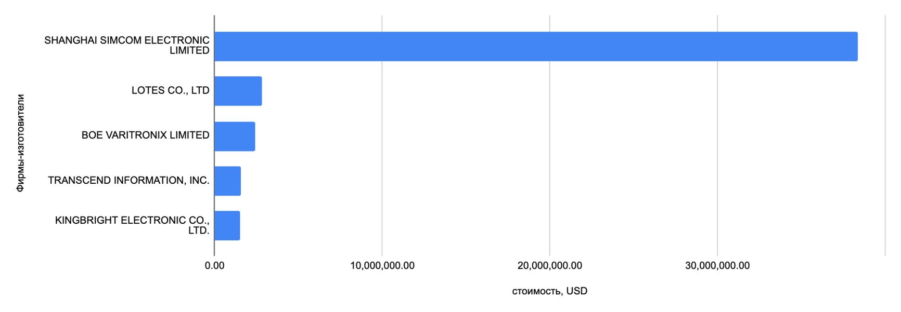Click the Kingbright Electronic Co. bar
Screen dimensions: 901x312
(227, 226)
